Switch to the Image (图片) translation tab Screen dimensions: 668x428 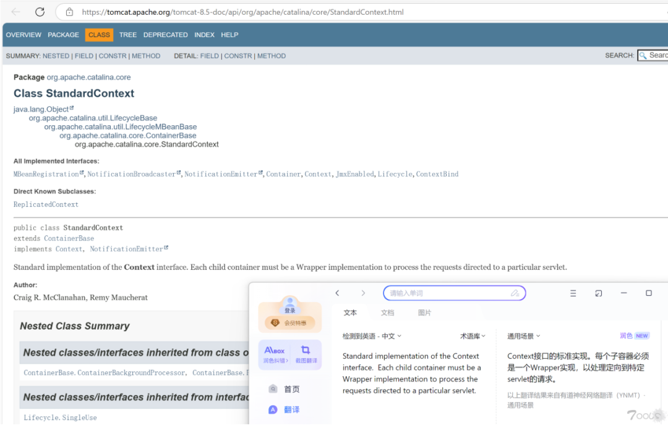424,313
